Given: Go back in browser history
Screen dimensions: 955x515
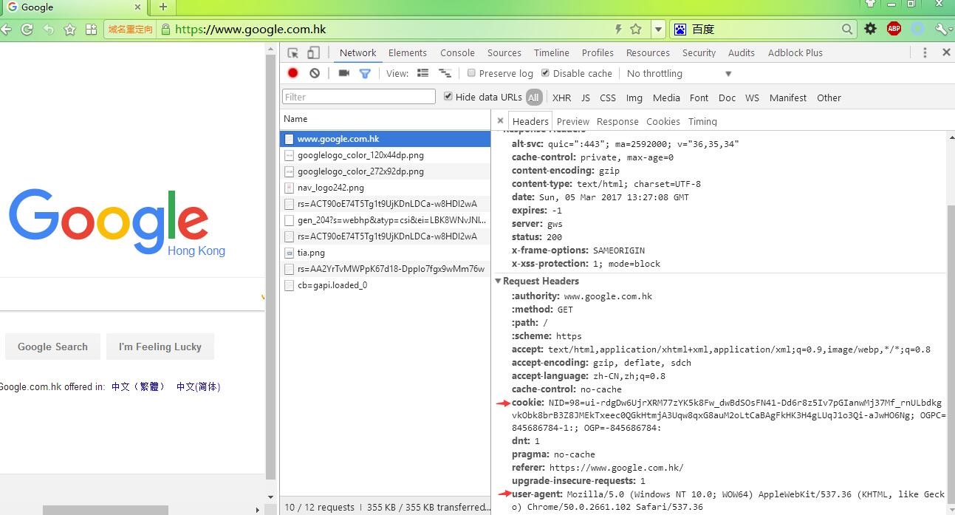Looking at the screenshot, I should 6,30.
